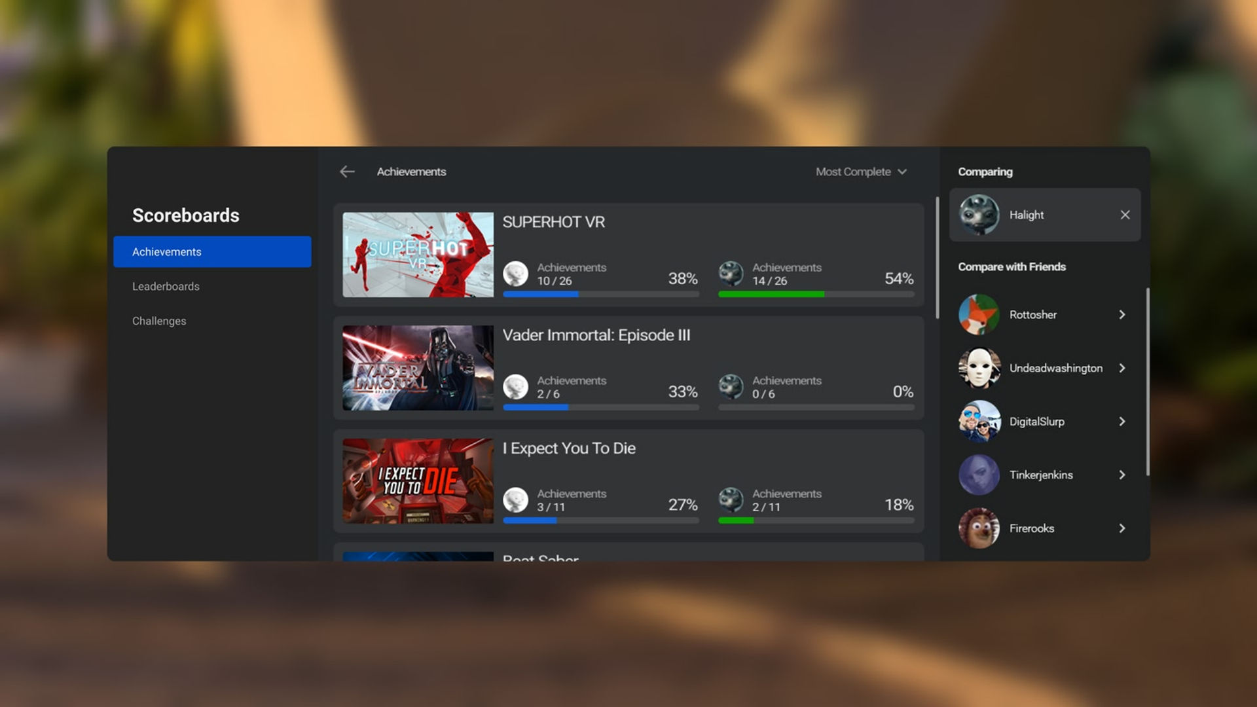Viewport: 1257px width, 707px height.
Task: Expand DigitalSlurp comparison chevron
Action: coord(1122,422)
